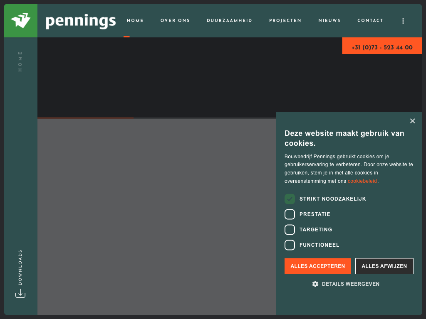Open the Nieuws navigation item
The width and height of the screenshot is (426, 319).
pos(329,21)
